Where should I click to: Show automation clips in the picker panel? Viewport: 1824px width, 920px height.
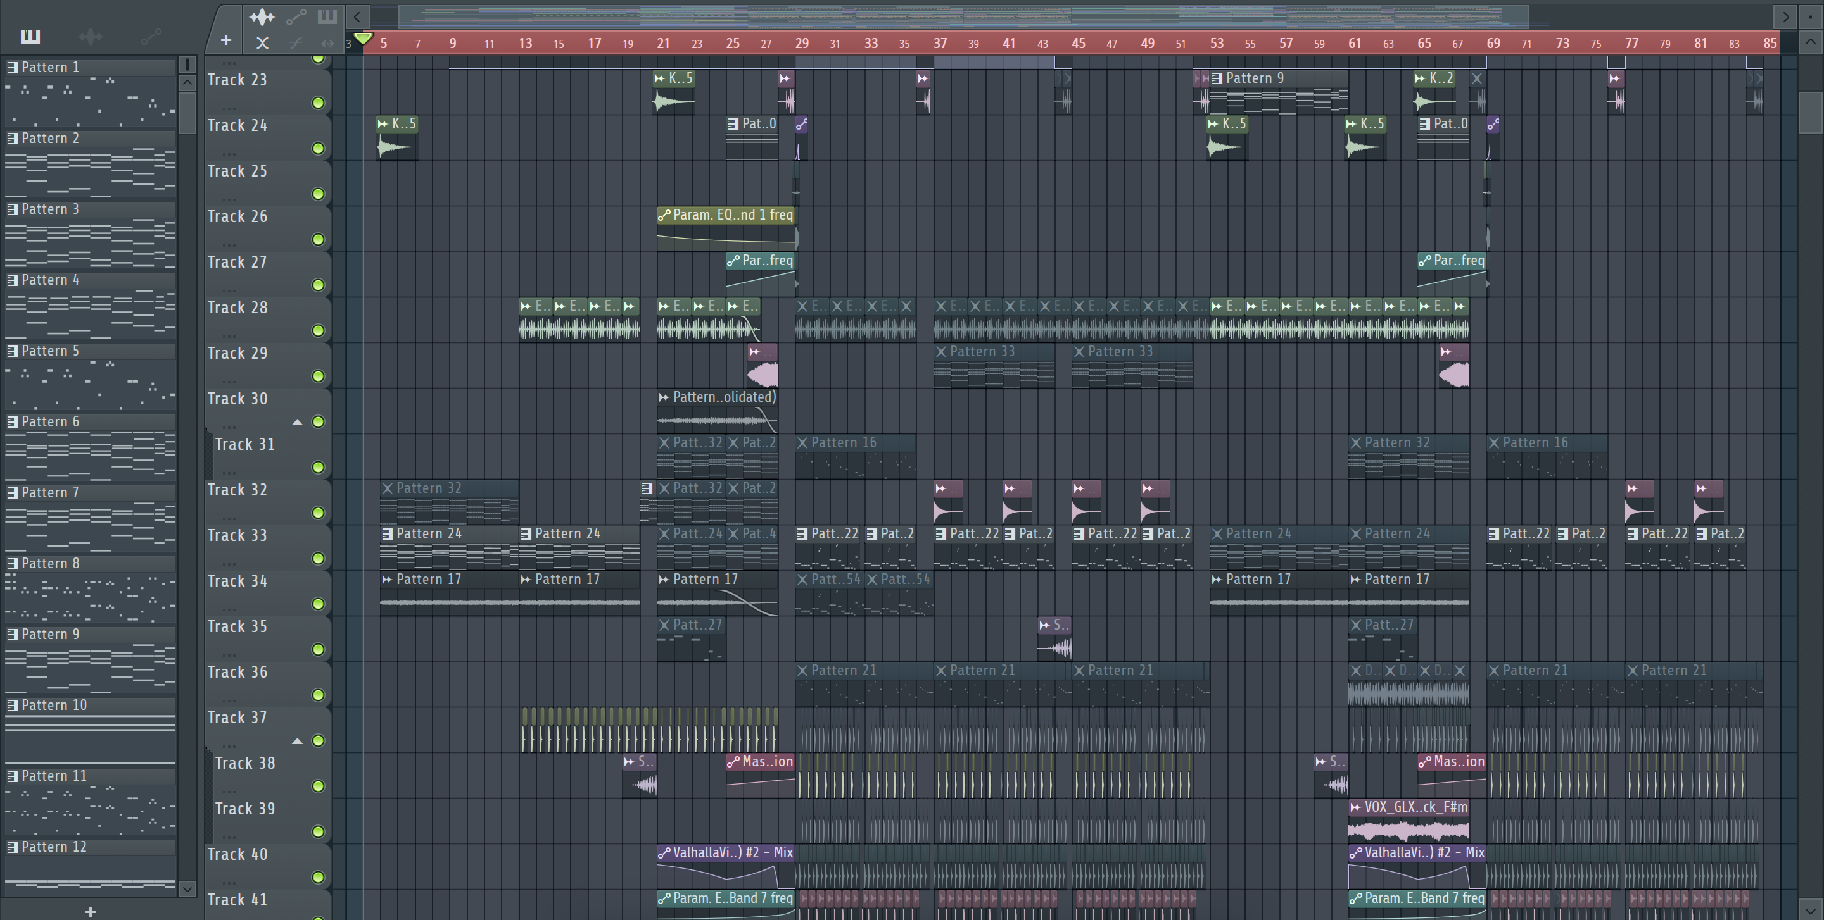151,35
